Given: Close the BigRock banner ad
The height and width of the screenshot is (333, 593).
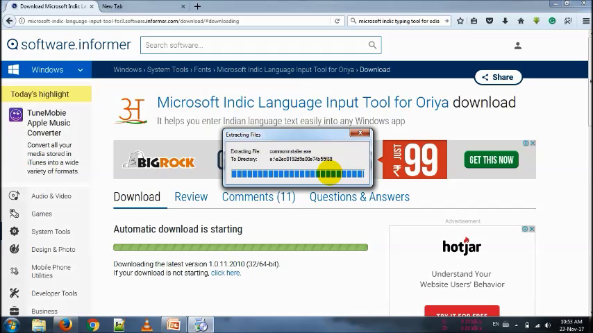Looking at the screenshot, I should click(533, 143).
